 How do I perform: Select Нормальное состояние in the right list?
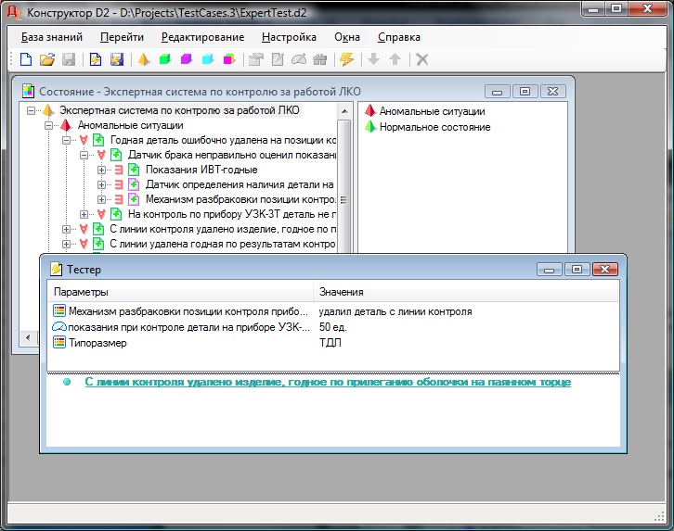(x=434, y=127)
